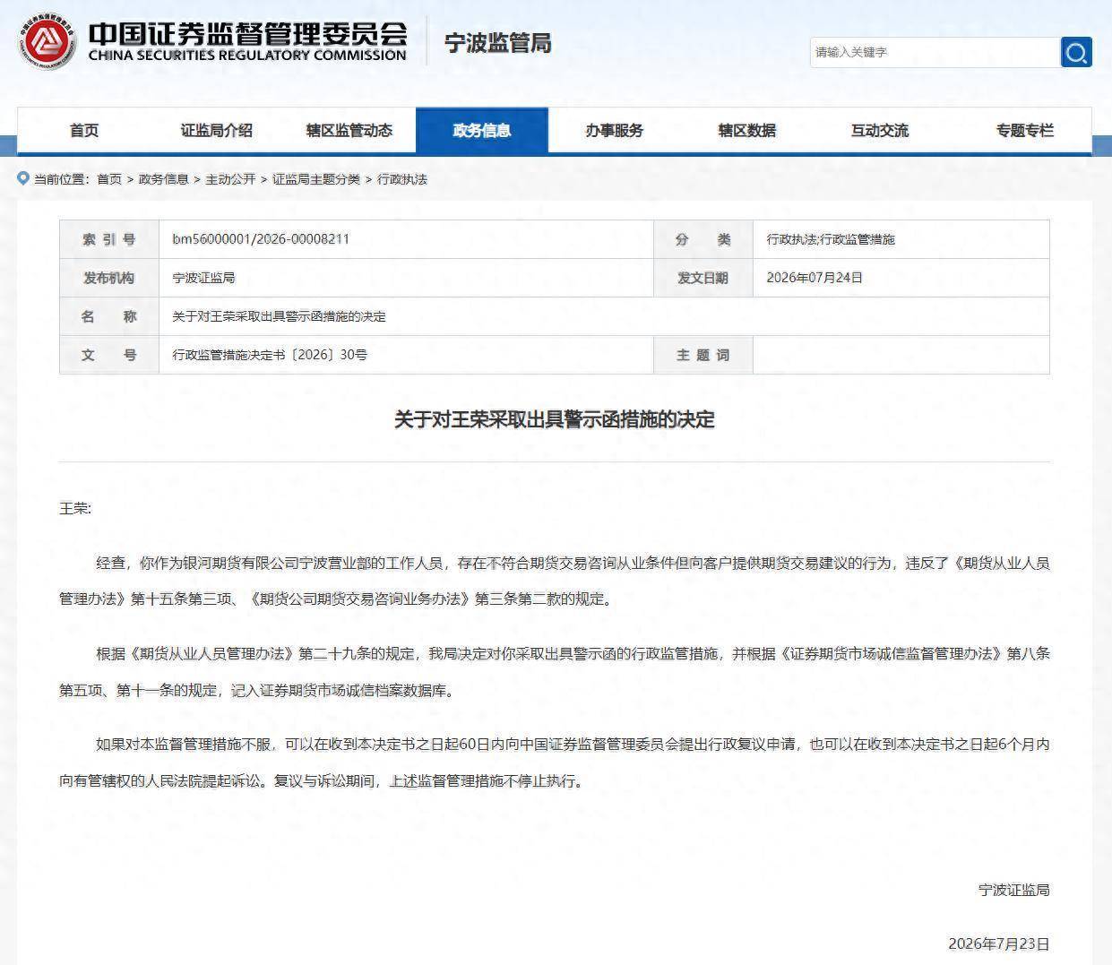Open the 互动交流 navigation tab
The height and width of the screenshot is (965, 1112).
(x=880, y=131)
